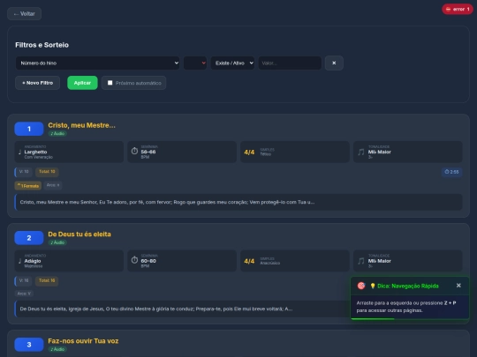The height and width of the screenshot is (357, 477).
Task: Click the red target icon in the tip popup
Action: tap(361, 286)
